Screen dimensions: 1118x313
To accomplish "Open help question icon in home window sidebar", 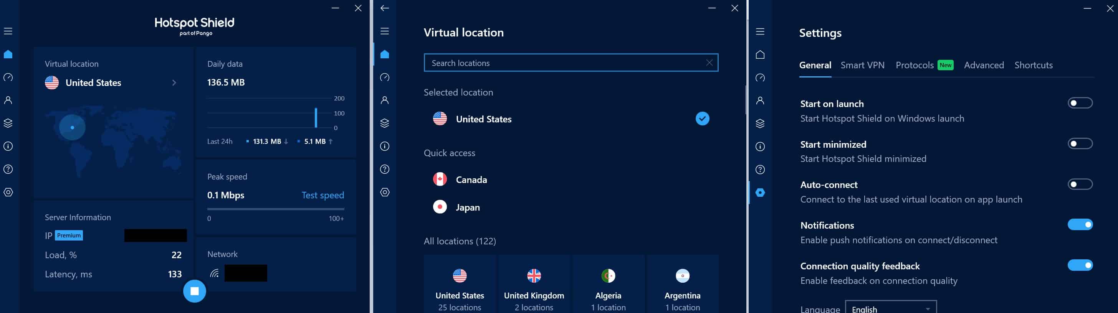I will [x=8, y=169].
